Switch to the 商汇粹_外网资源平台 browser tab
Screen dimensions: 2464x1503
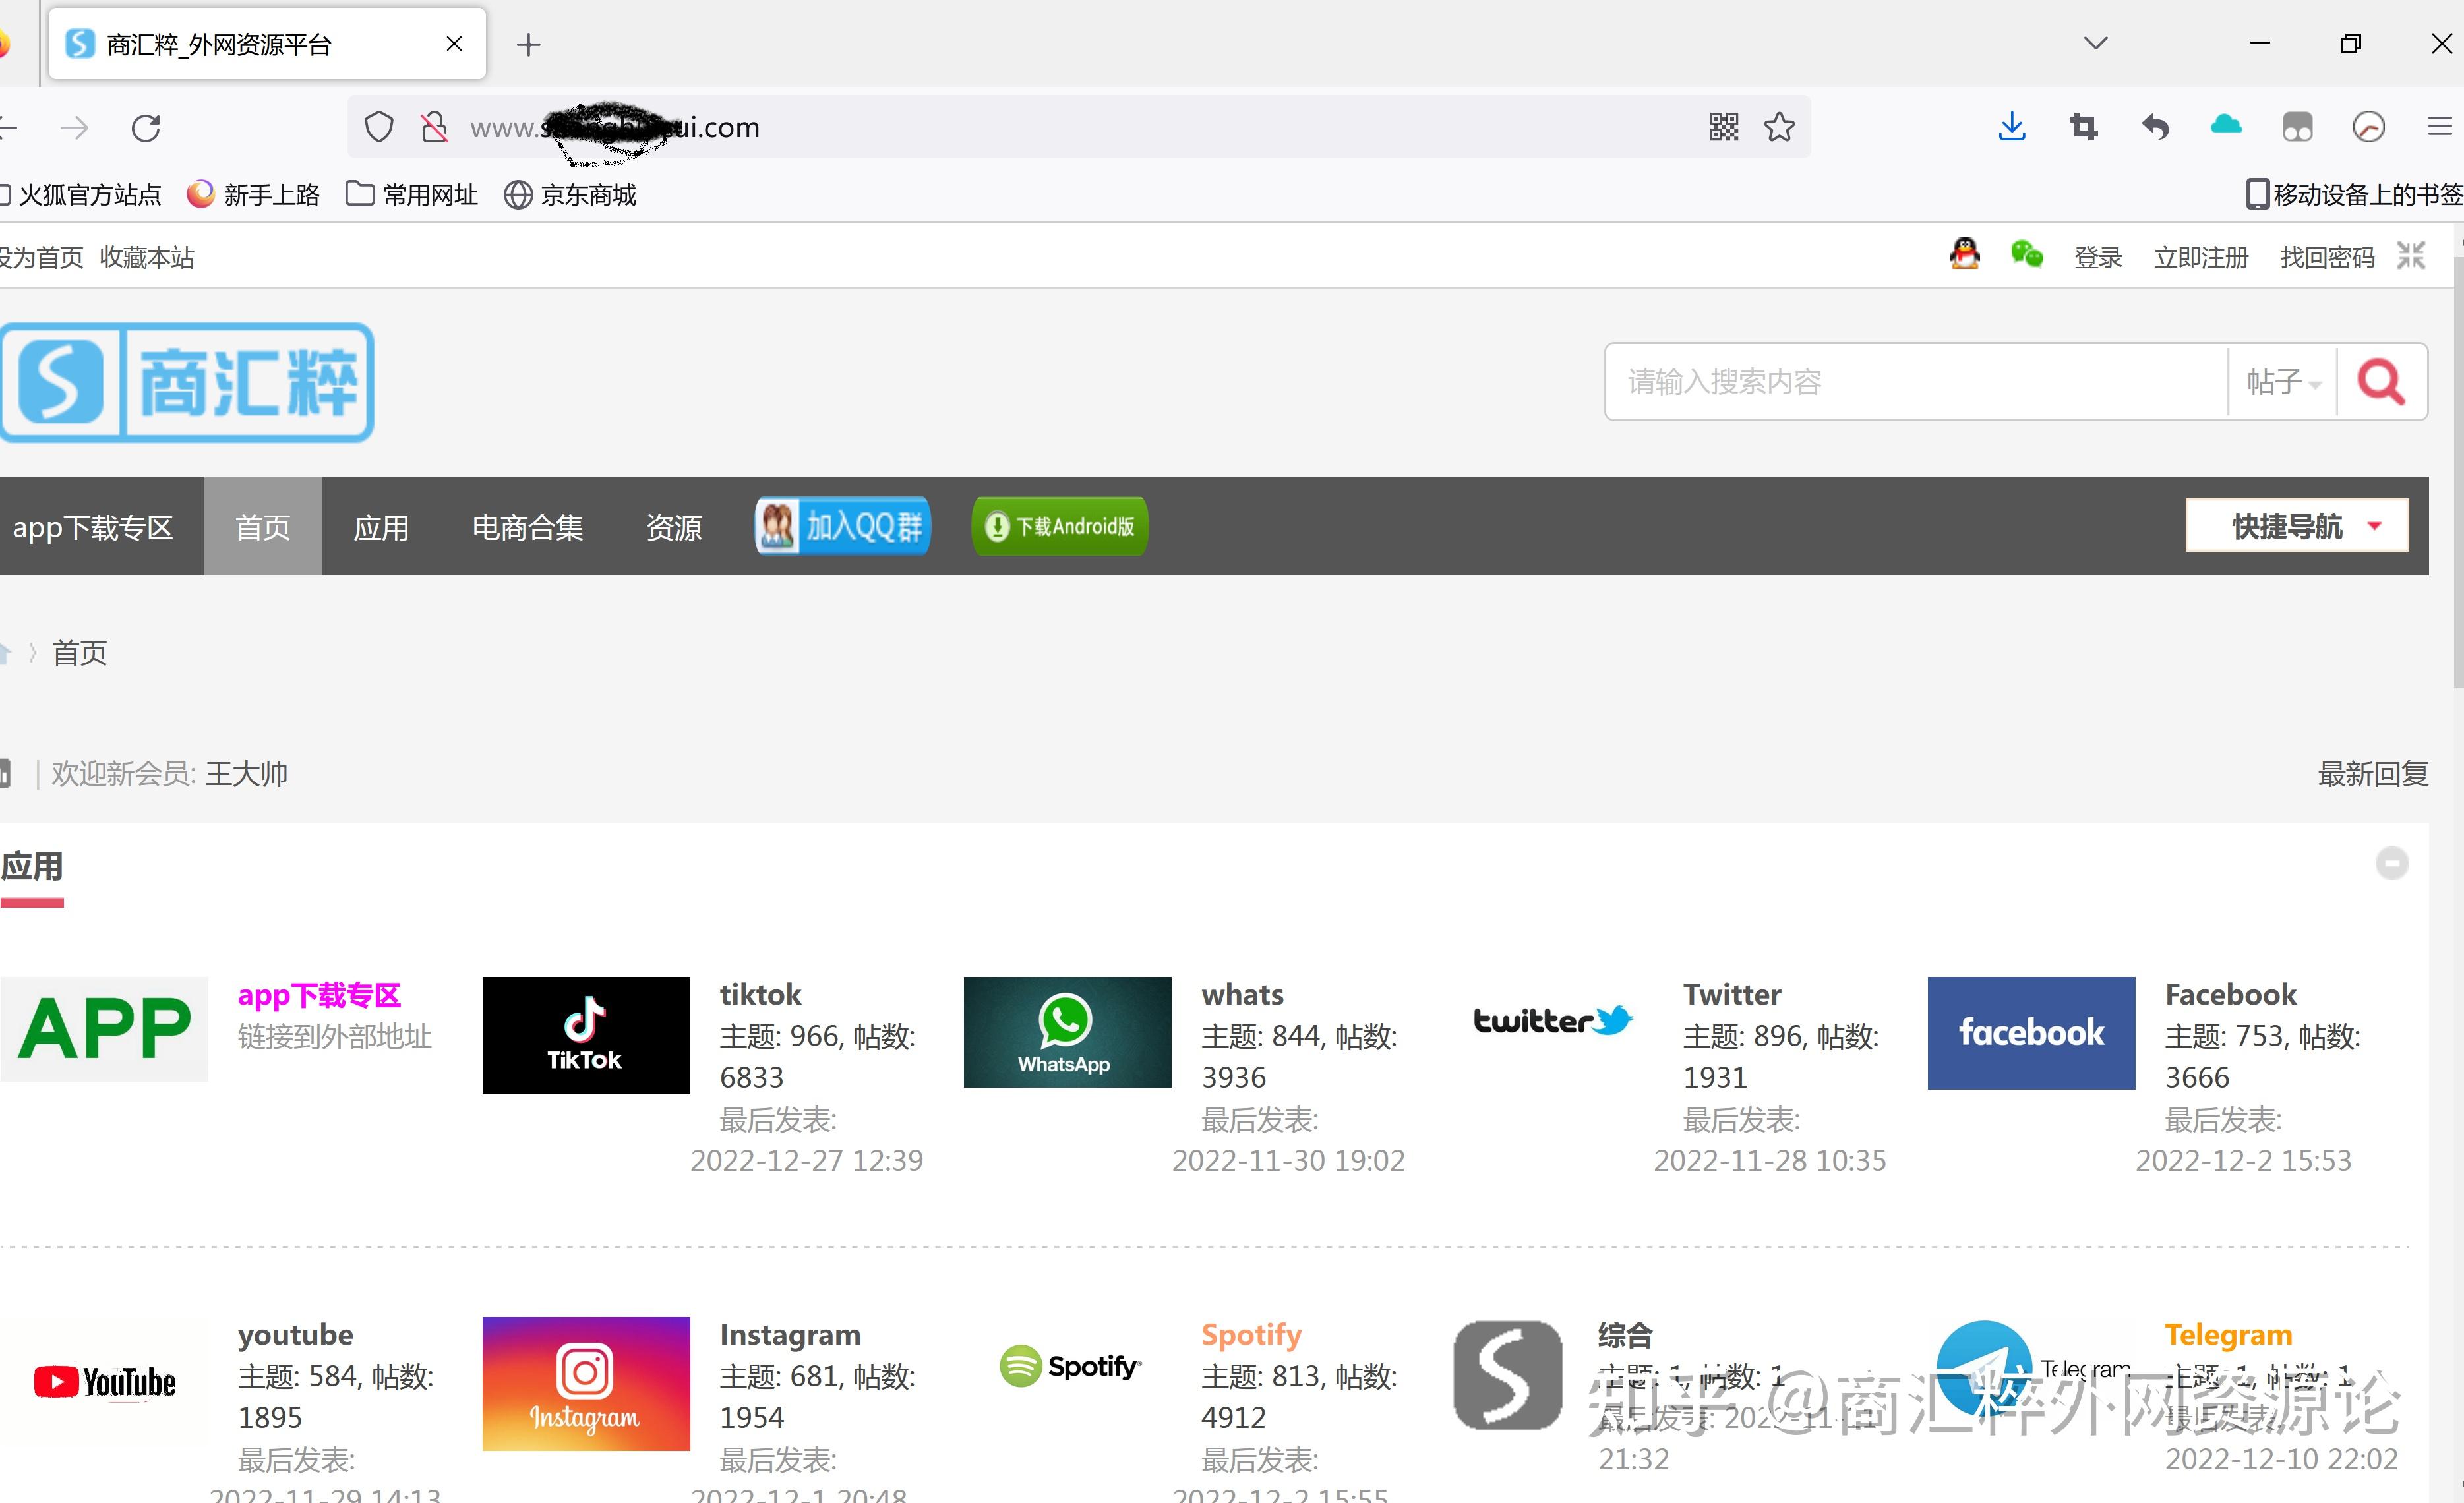click(x=267, y=44)
